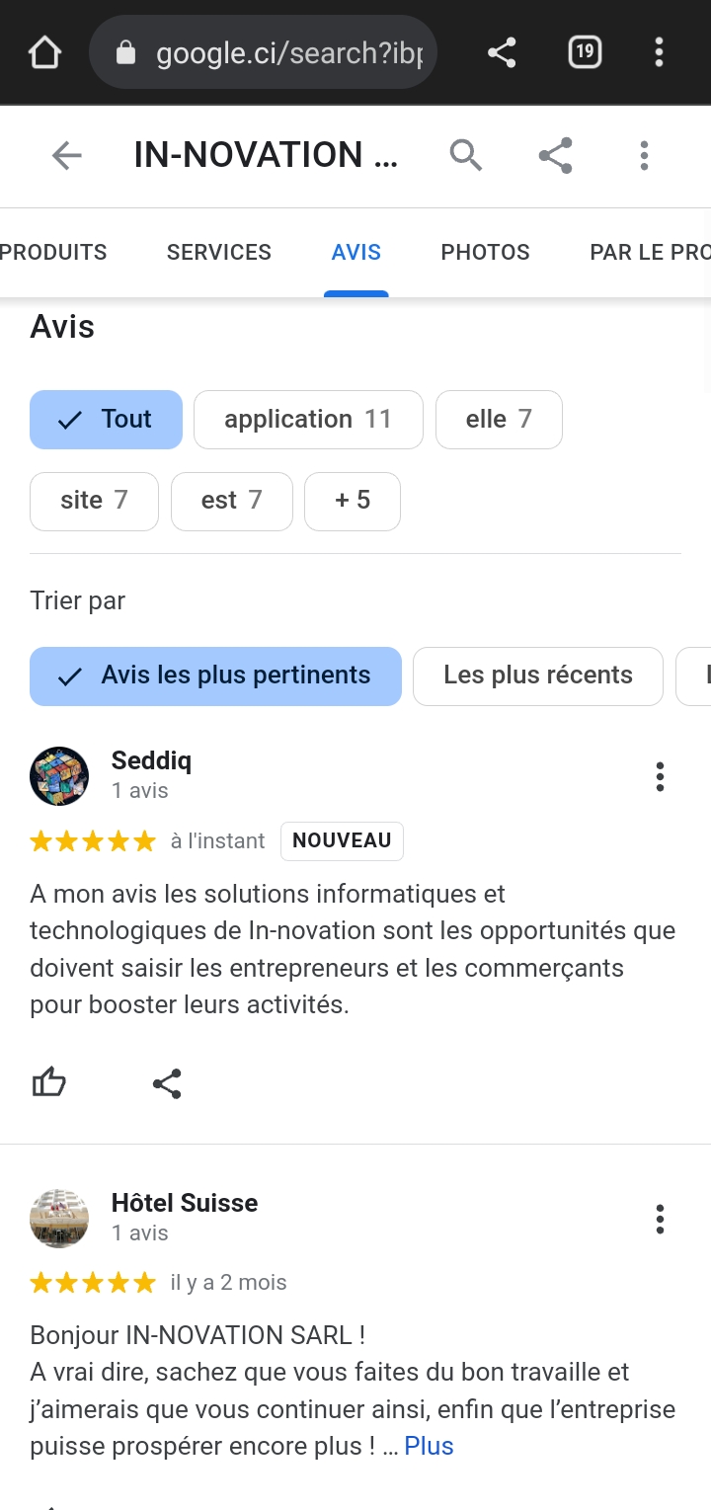Switch to the PHOTOS tab
Image resolution: width=711 pixels, height=1510 pixels.
click(485, 253)
